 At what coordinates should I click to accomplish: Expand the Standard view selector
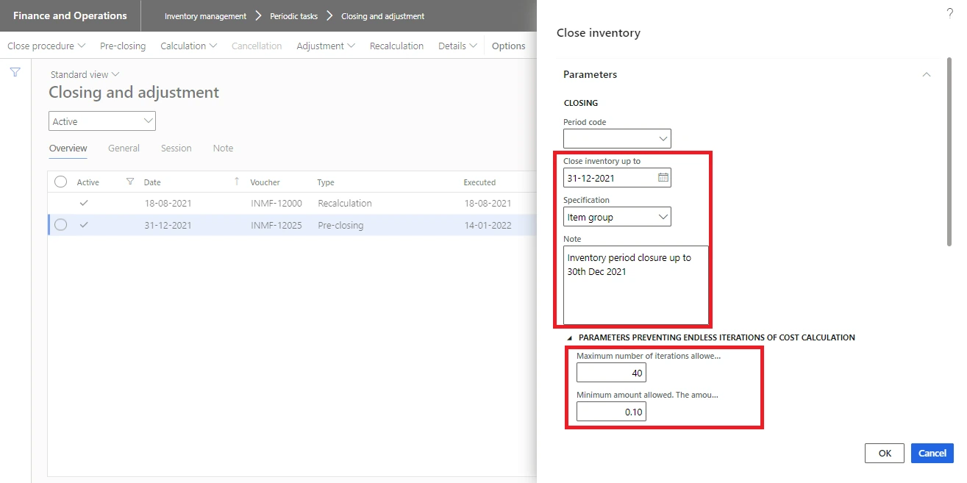pyautogui.click(x=85, y=74)
